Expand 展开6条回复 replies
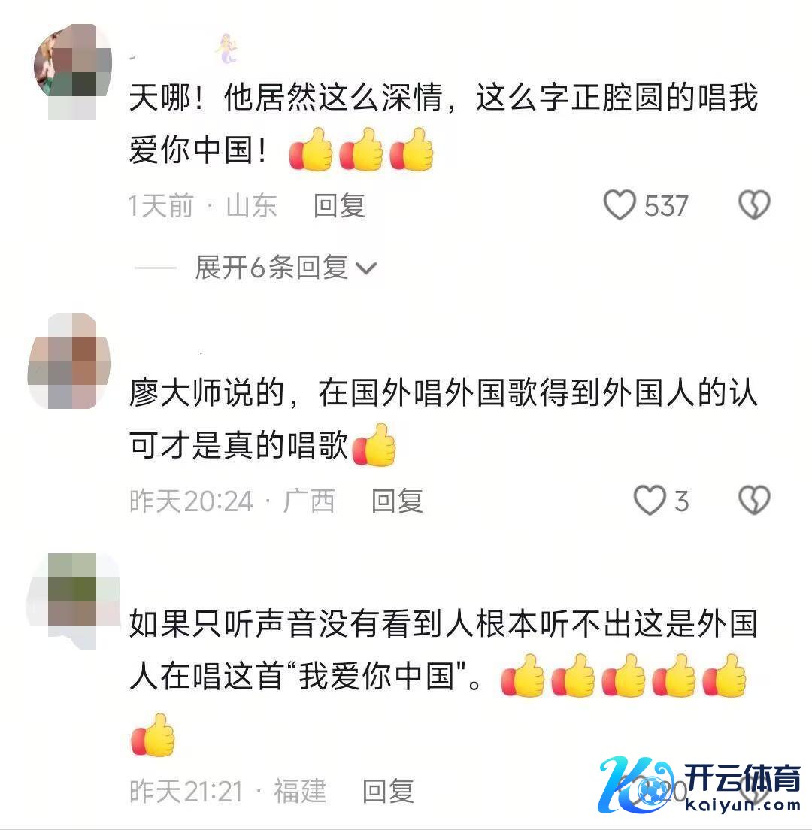The height and width of the screenshot is (830, 812). 285,268
